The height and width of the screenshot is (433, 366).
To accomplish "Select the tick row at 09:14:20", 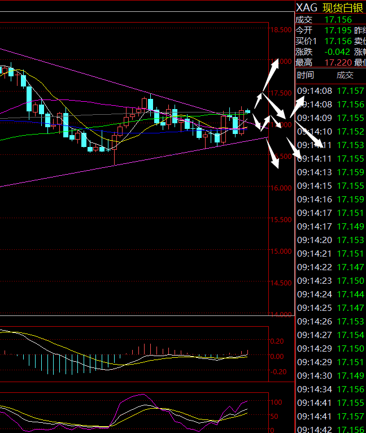I will coord(330,240).
